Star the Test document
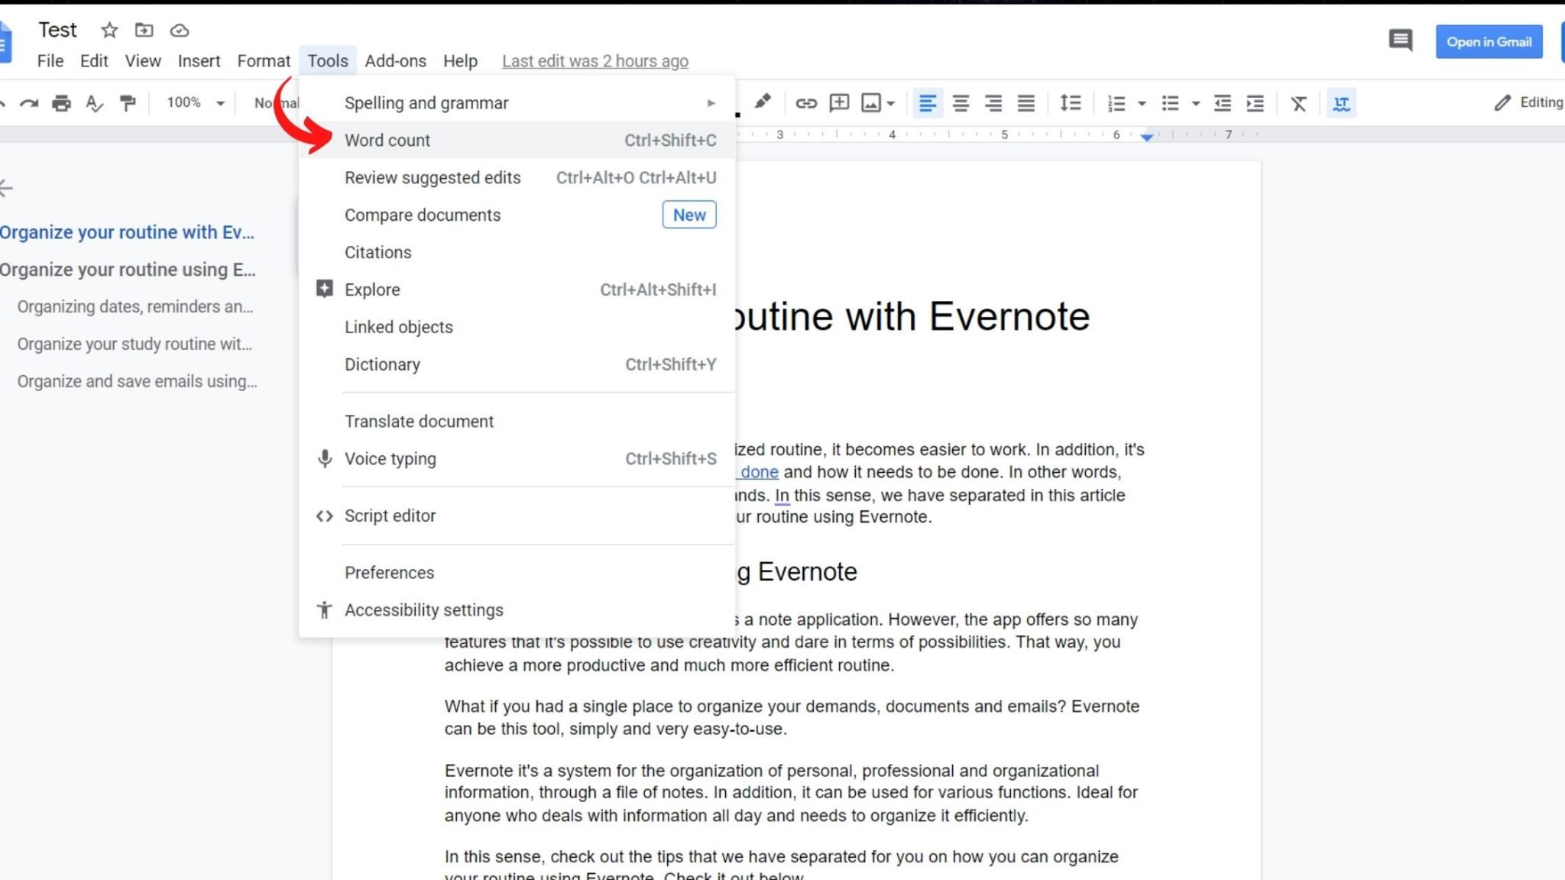1565x880 pixels. (x=109, y=30)
